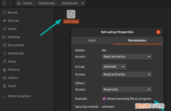Click the Pictures icon in sidebar
Screen dimensions: 171x111
coord(5,70)
